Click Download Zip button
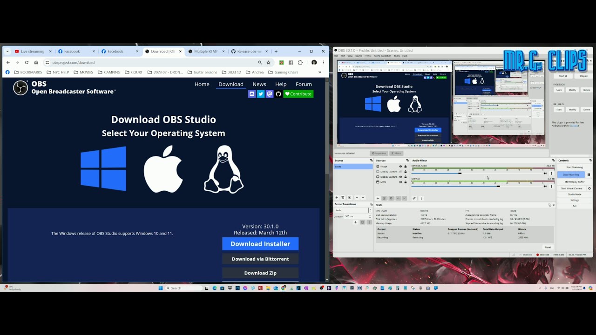596x335 pixels. point(260,273)
